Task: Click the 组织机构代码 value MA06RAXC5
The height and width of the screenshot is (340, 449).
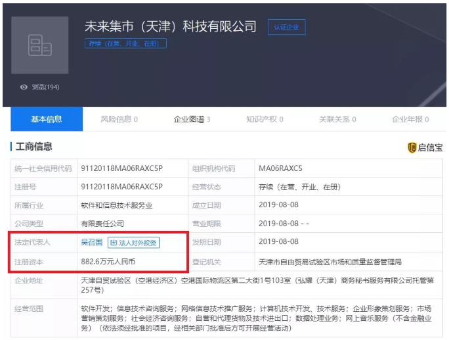Action: (281, 168)
